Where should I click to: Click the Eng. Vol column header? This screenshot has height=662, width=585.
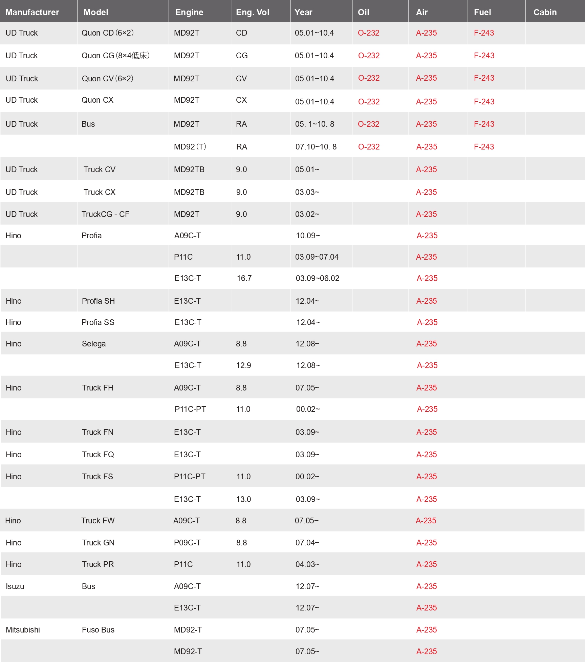pos(253,12)
